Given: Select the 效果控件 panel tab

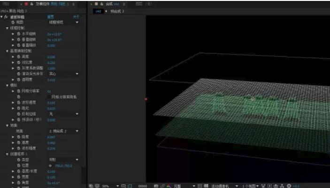Looking at the screenshot, I should pos(52,4).
